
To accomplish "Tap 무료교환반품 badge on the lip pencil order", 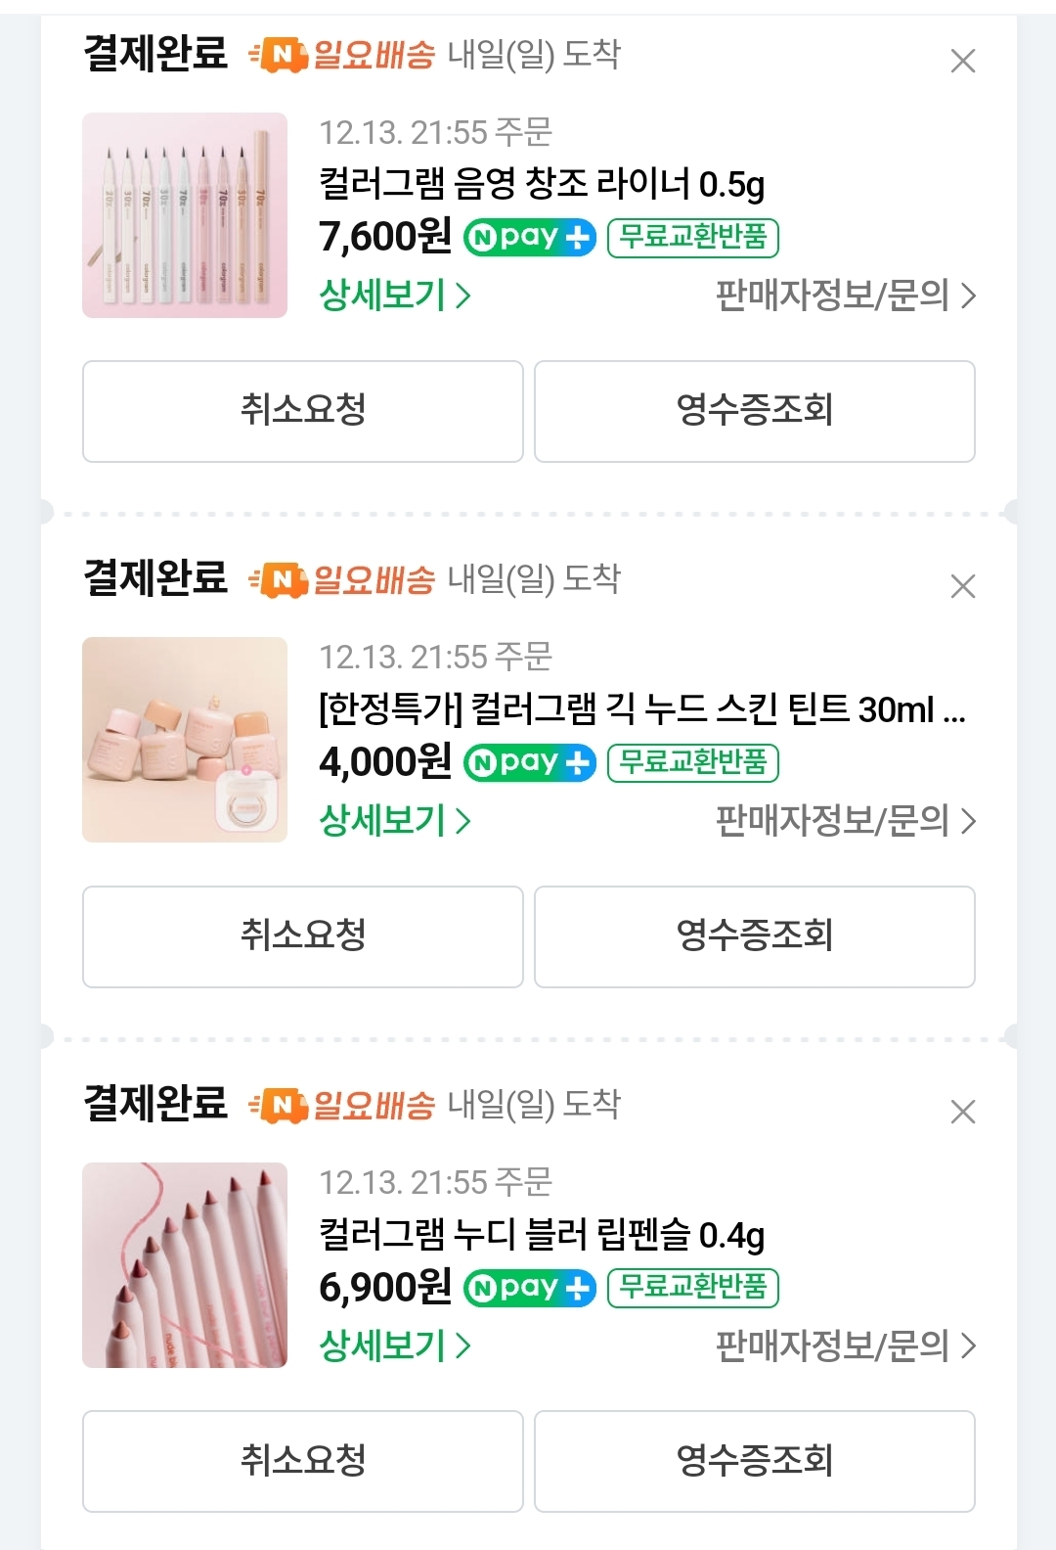I will tap(693, 1288).
